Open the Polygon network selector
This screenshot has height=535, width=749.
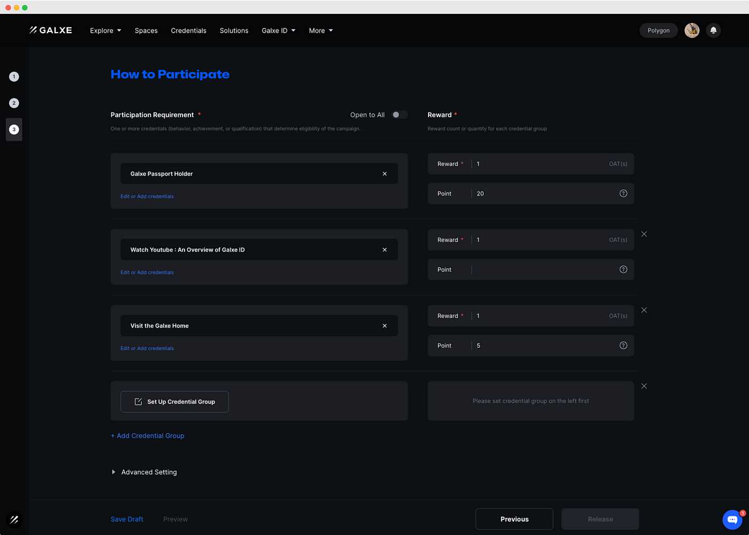[659, 30]
